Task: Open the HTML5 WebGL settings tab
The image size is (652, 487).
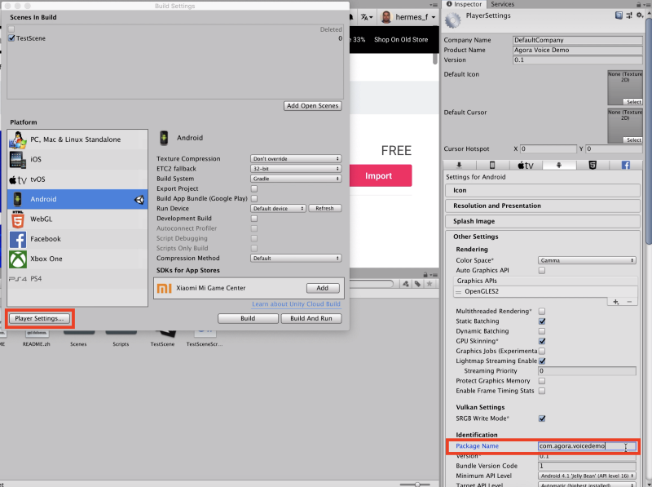Action: pos(593,166)
